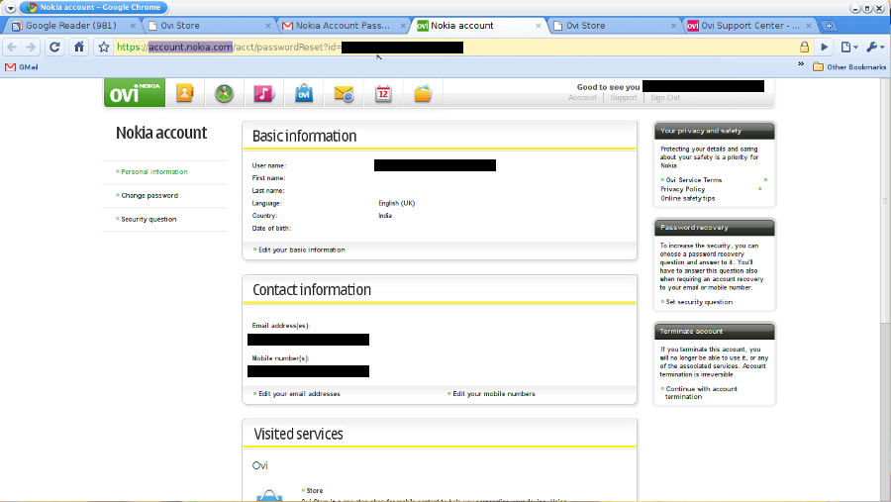Switch to the Nokia Account Pass... Gmail tab
This screenshot has width=891, height=502.
[x=344, y=26]
